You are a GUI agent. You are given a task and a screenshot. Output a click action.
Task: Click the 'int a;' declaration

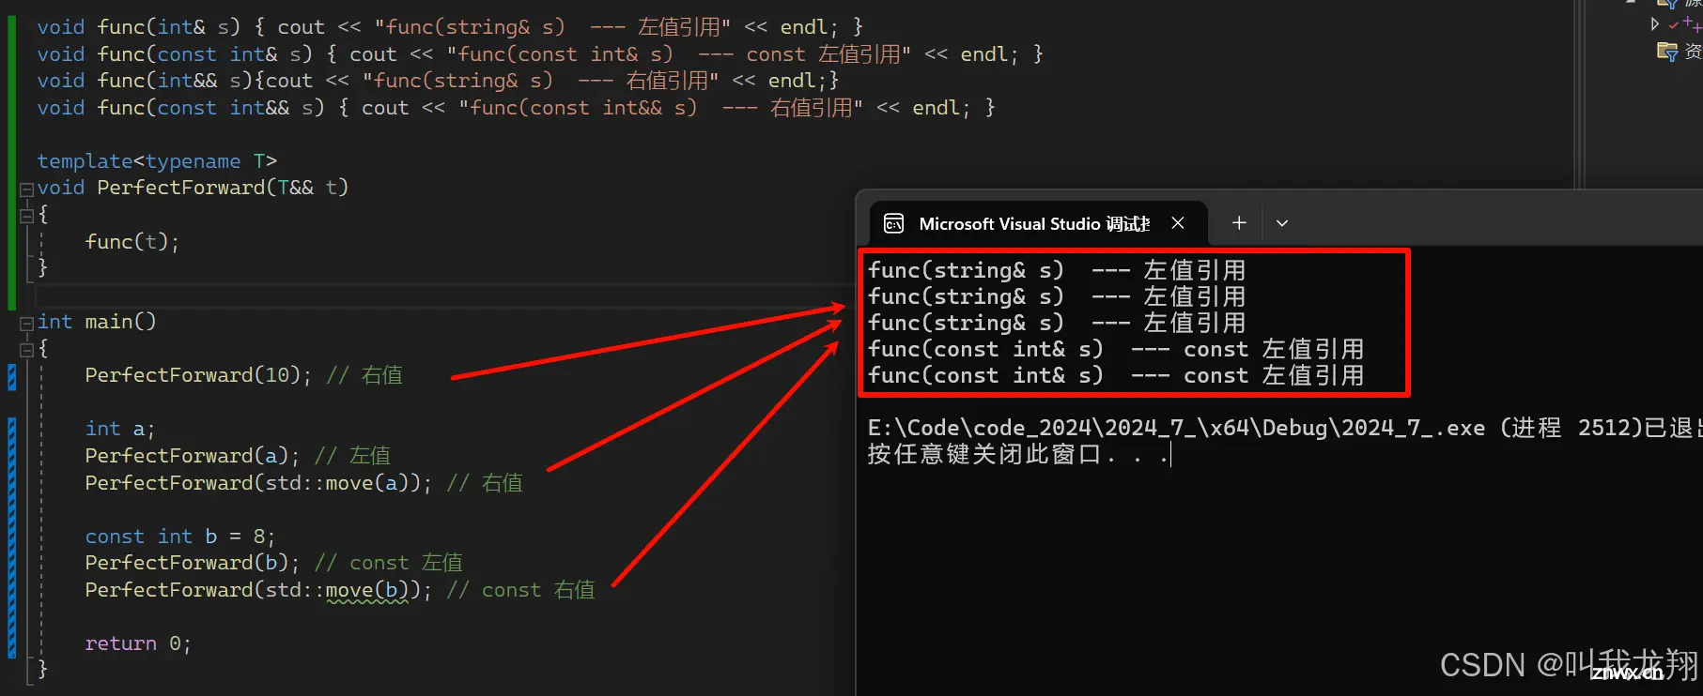click(120, 429)
